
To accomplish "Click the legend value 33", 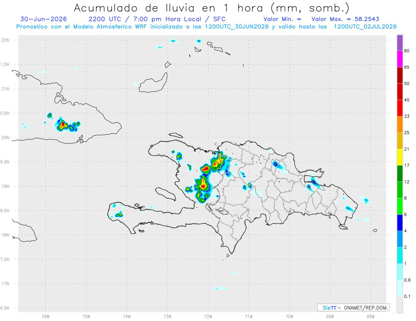I will click(x=407, y=116).
